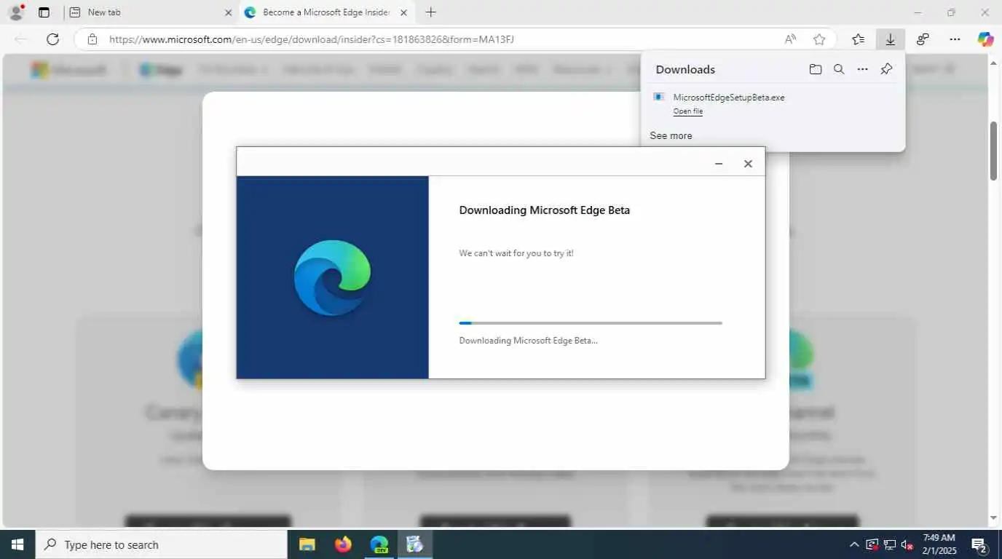This screenshot has height=559, width=1002.
Task: Click the browser profile avatar icon
Action: coord(15,12)
